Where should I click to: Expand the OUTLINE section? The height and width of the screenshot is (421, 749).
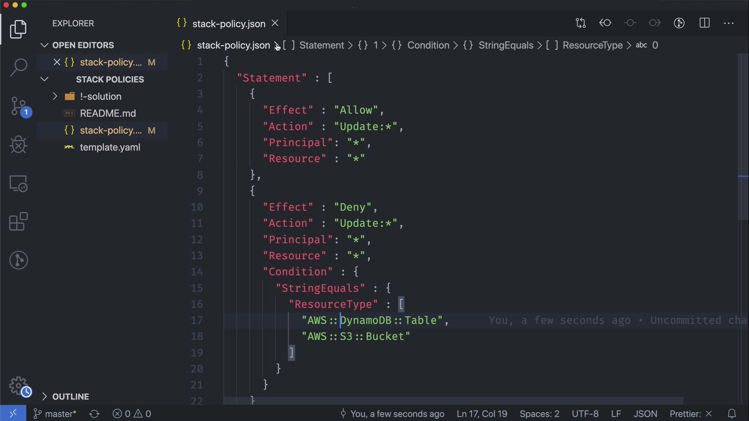(44, 396)
